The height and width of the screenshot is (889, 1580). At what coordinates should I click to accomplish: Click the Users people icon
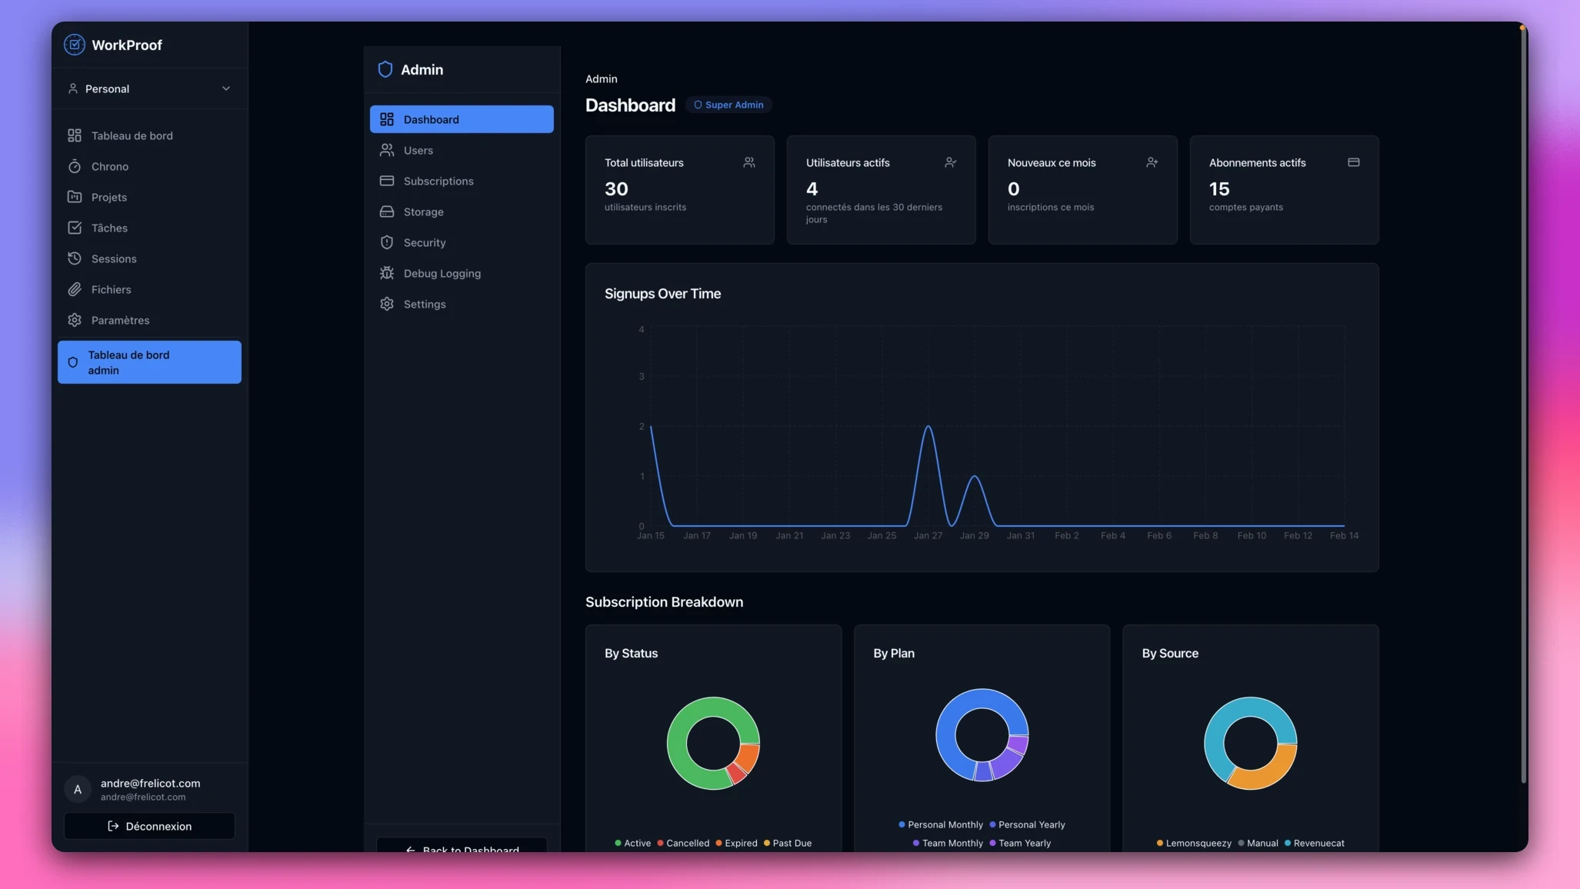(x=387, y=150)
